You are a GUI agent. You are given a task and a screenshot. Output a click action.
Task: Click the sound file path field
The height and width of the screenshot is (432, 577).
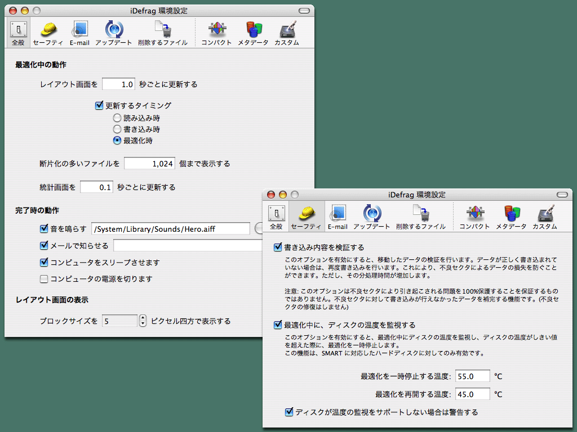pyautogui.click(x=171, y=229)
